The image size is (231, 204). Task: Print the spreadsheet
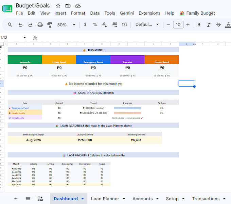(x=40, y=25)
